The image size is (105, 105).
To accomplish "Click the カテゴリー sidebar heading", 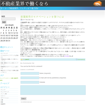I will coord(5,87).
